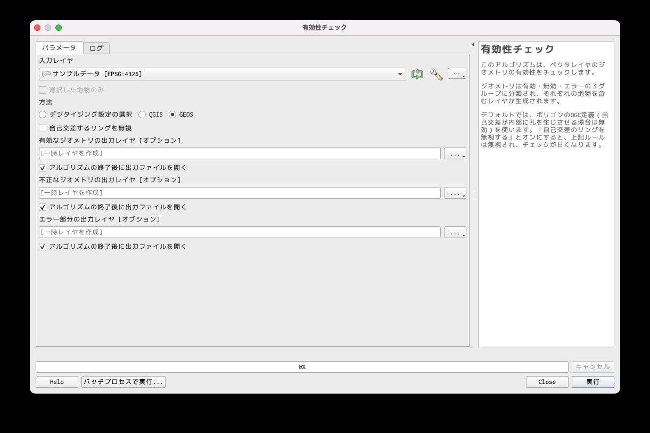Open the invalid geometry output options menu

point(455,193)
